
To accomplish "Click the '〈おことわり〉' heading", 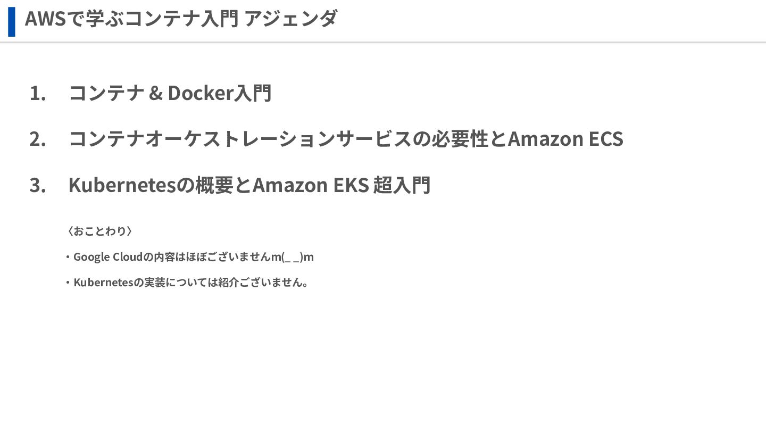I will pos(99,231).
